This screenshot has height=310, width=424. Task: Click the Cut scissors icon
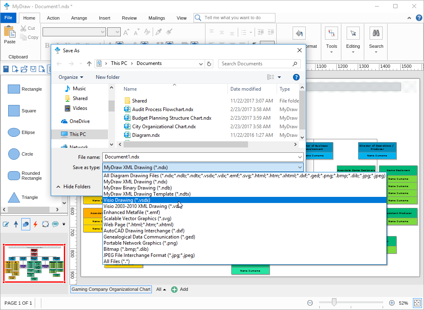click(x=23, y=28)
